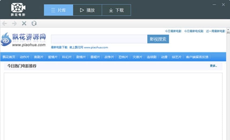Stop page loading with the X icon
The height and width of the screenshot is (140, 230).
pos(24,23)
